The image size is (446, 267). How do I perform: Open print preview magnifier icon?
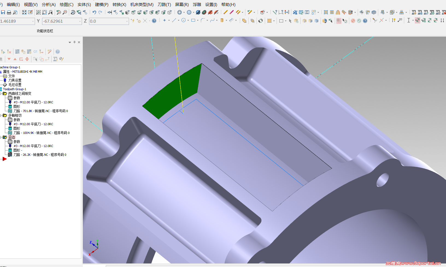tap(15, 12)
